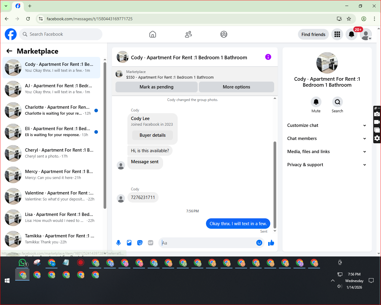Screen dimensions: 381x305
Task: Open the Chrome three-dot menu
Action: coord(374,19)
